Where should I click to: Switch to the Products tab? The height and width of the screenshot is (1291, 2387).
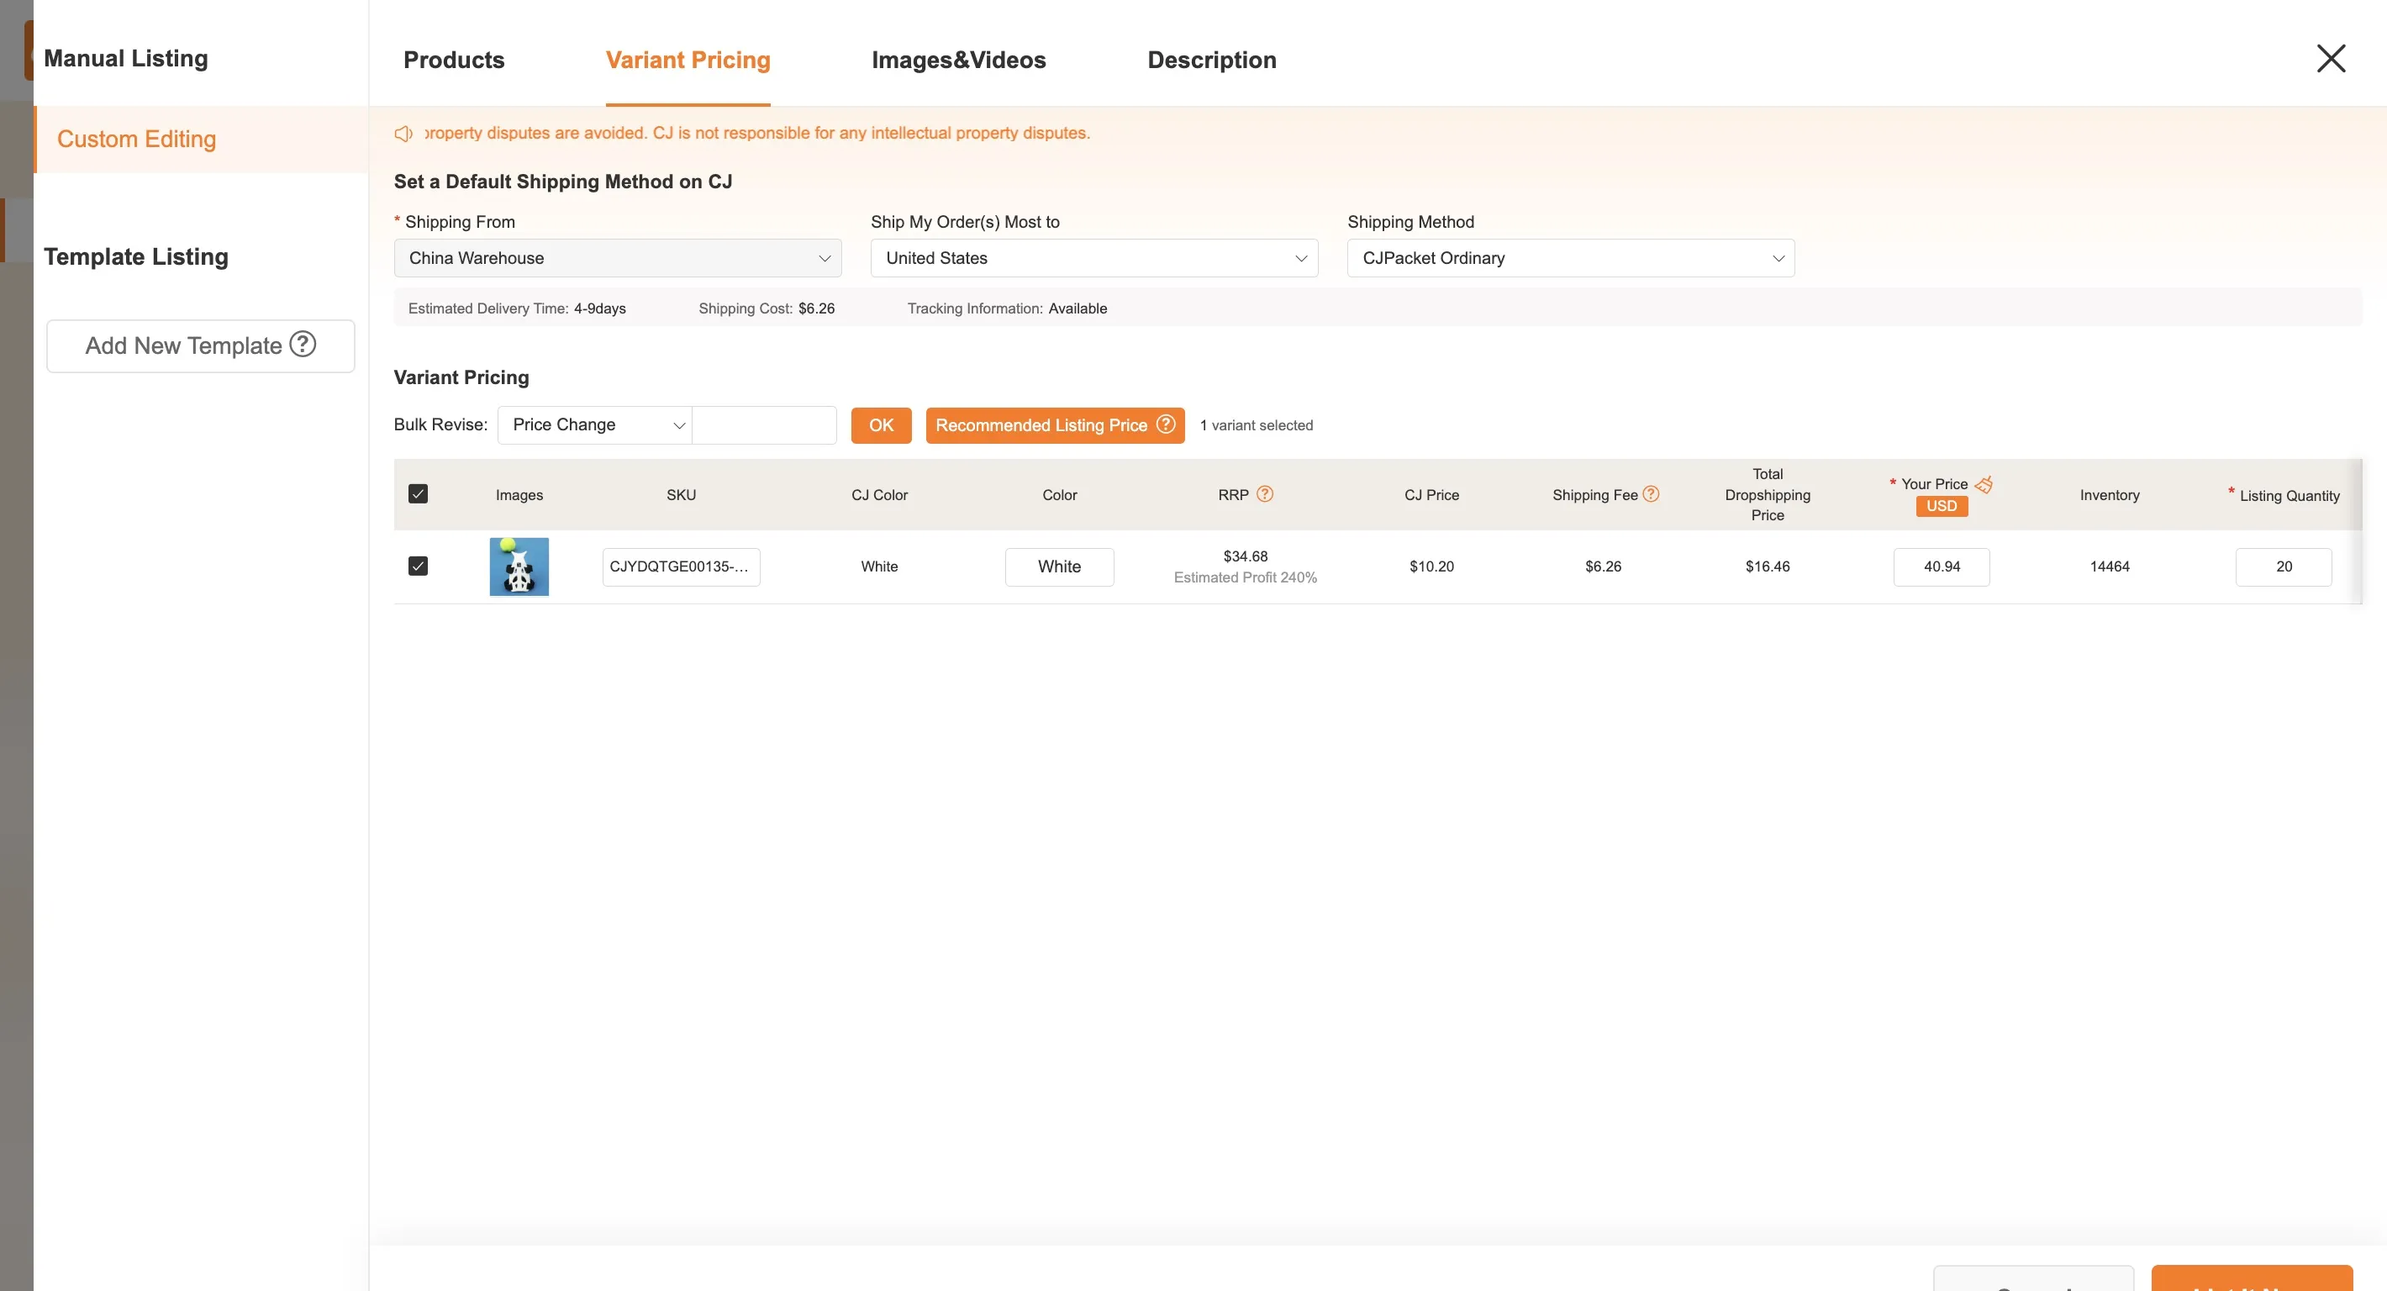pos(454,61)
